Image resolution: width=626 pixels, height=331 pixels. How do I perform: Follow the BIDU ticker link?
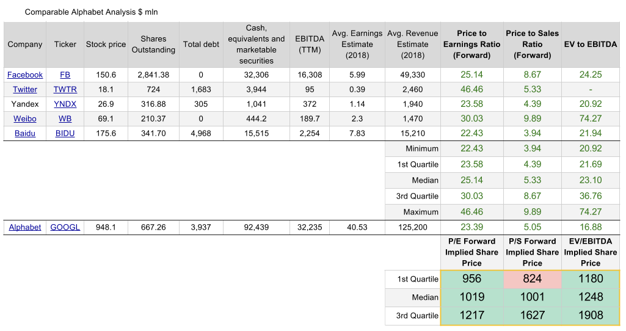tap(65, 134)
